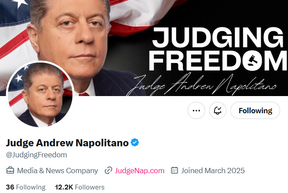
Task: Click the briefcase category icon
Action: tap(10, 171)
